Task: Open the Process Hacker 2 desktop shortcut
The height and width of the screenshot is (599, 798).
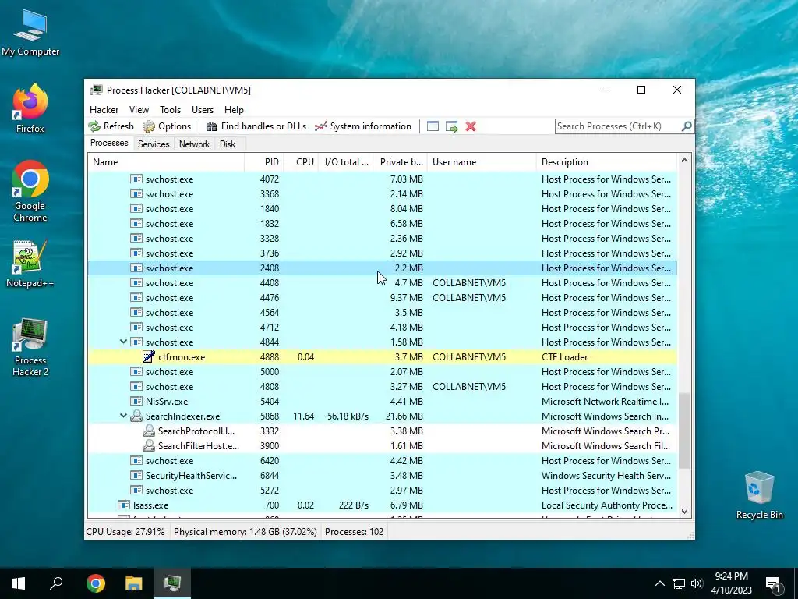Action: [x=30, y=347]
